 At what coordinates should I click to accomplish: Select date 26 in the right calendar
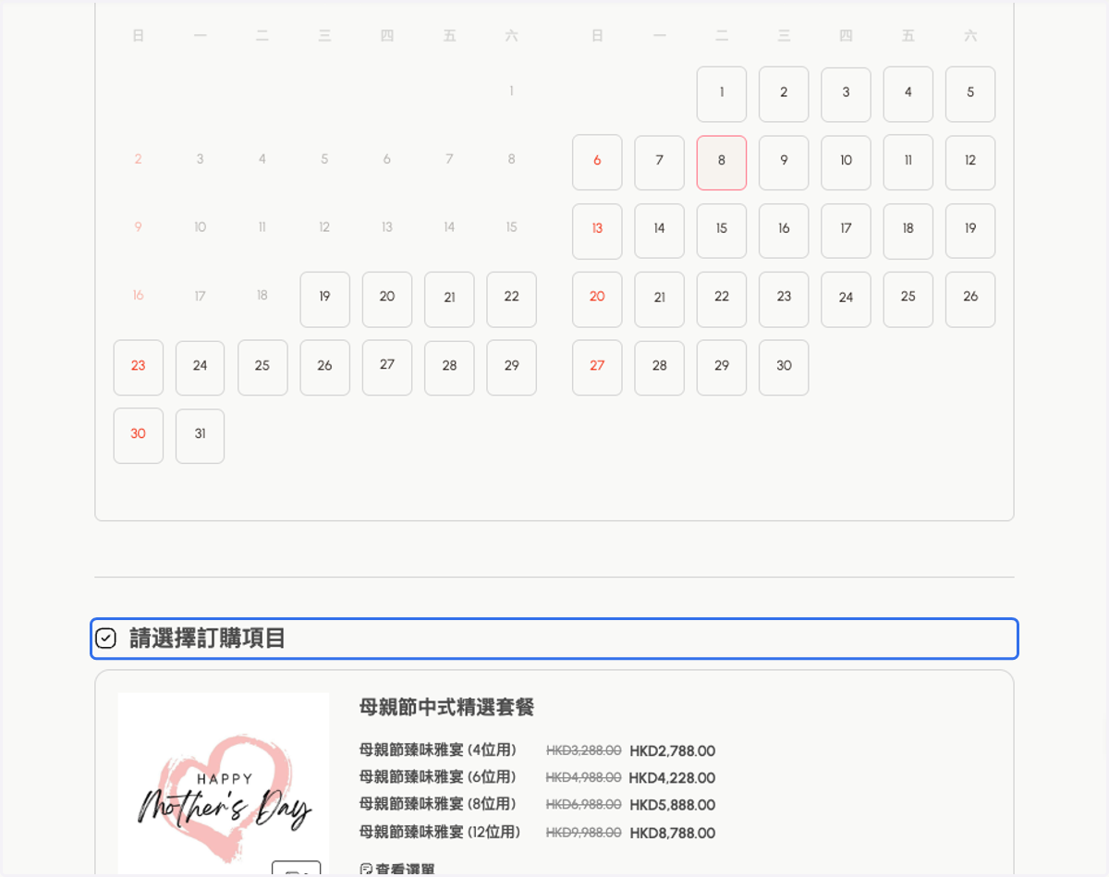click(x=970, y=299)
